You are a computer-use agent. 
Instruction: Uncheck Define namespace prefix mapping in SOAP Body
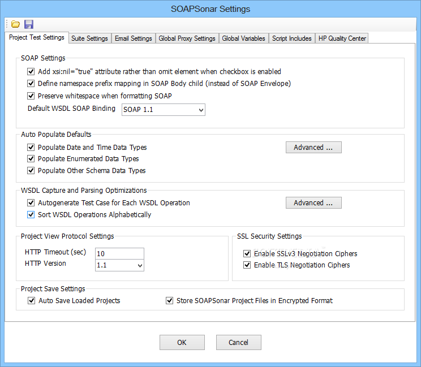(x=31, y=84)
